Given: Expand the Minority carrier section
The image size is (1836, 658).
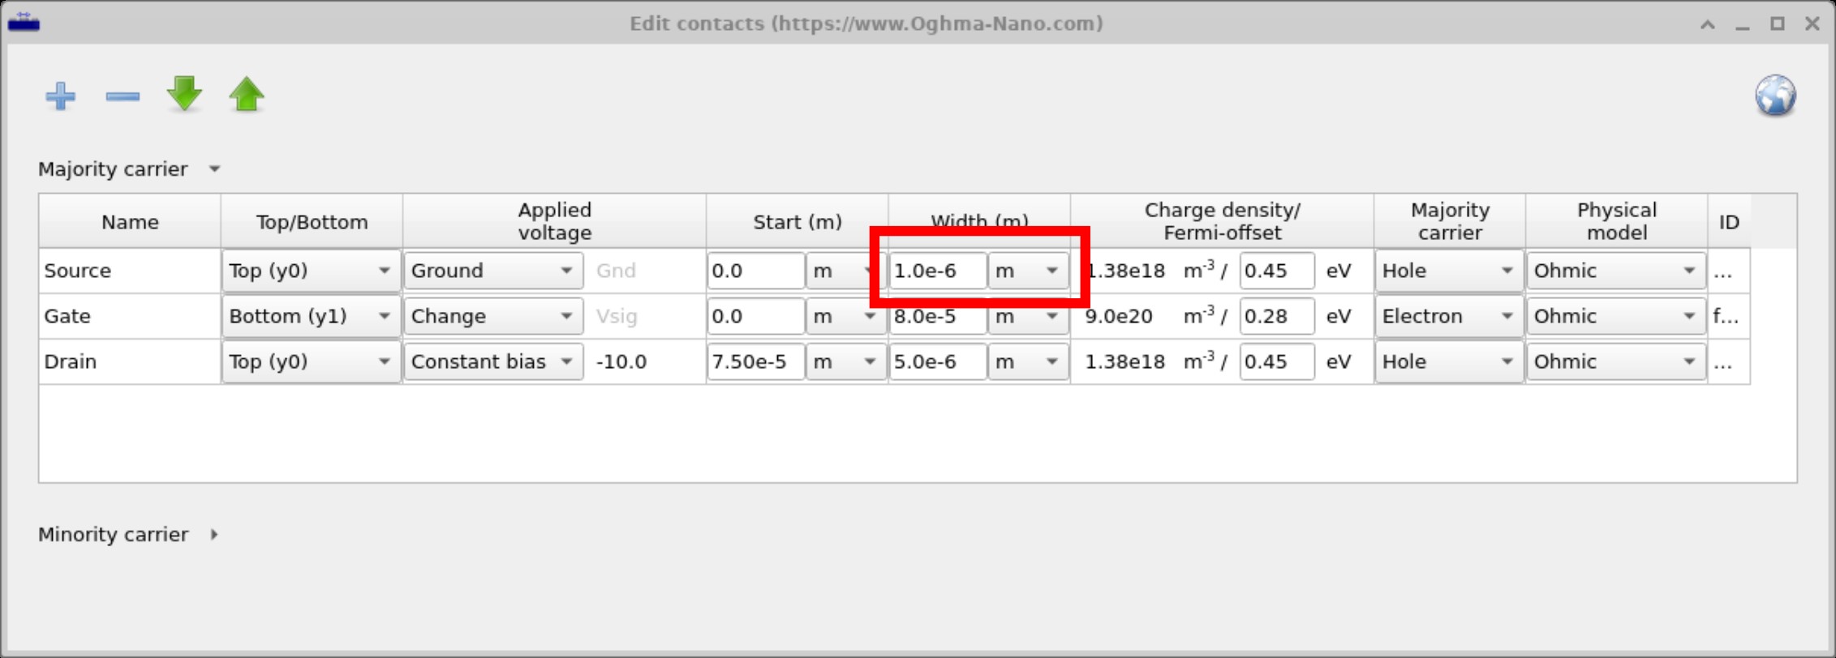Looking at the screenshot, I should tap(214, 535).
